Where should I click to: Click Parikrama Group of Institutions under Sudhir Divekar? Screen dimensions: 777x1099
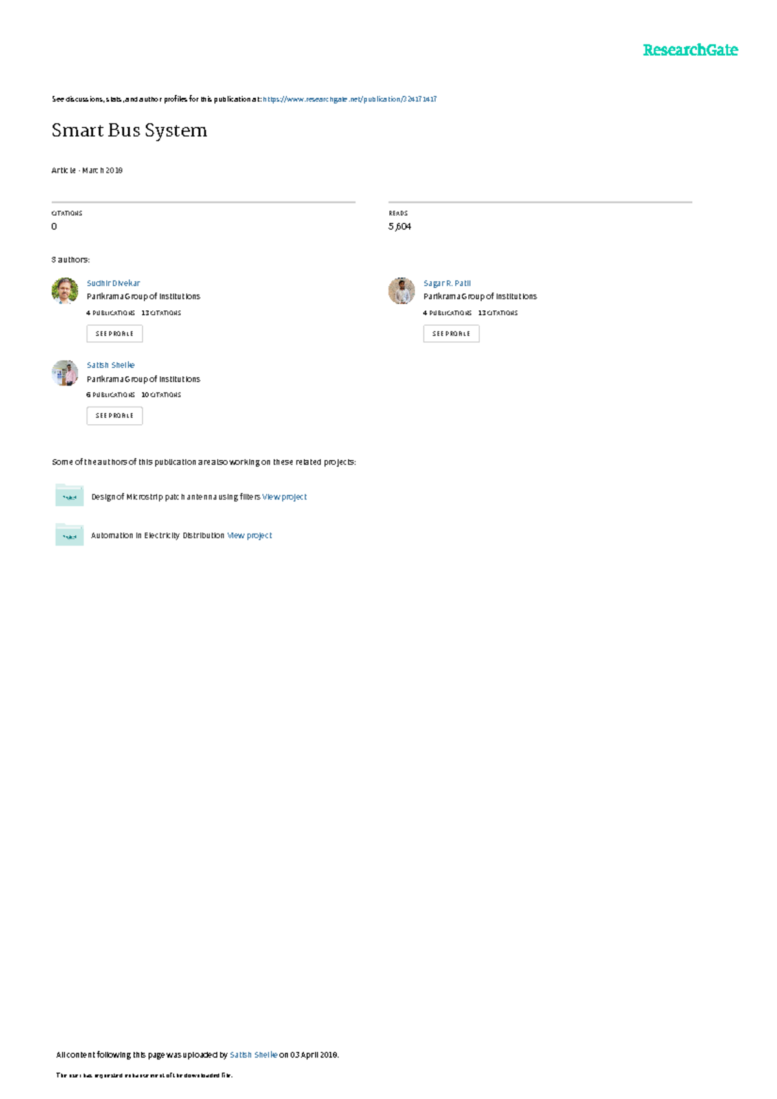point(143,297)
